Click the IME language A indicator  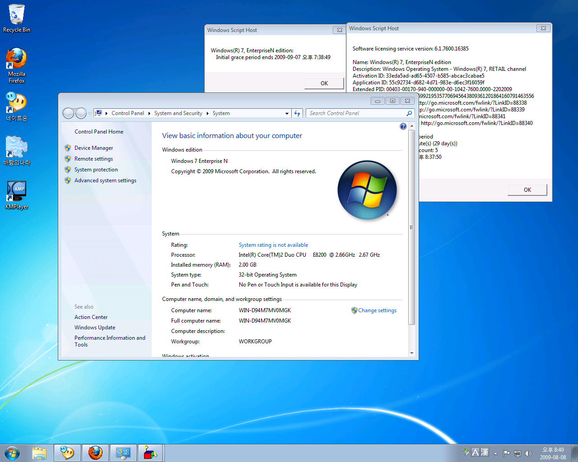[475, 452]
